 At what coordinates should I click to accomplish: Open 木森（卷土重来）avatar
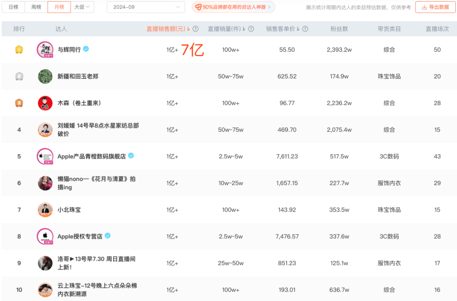pyautogui.click(x=45, y=103)
